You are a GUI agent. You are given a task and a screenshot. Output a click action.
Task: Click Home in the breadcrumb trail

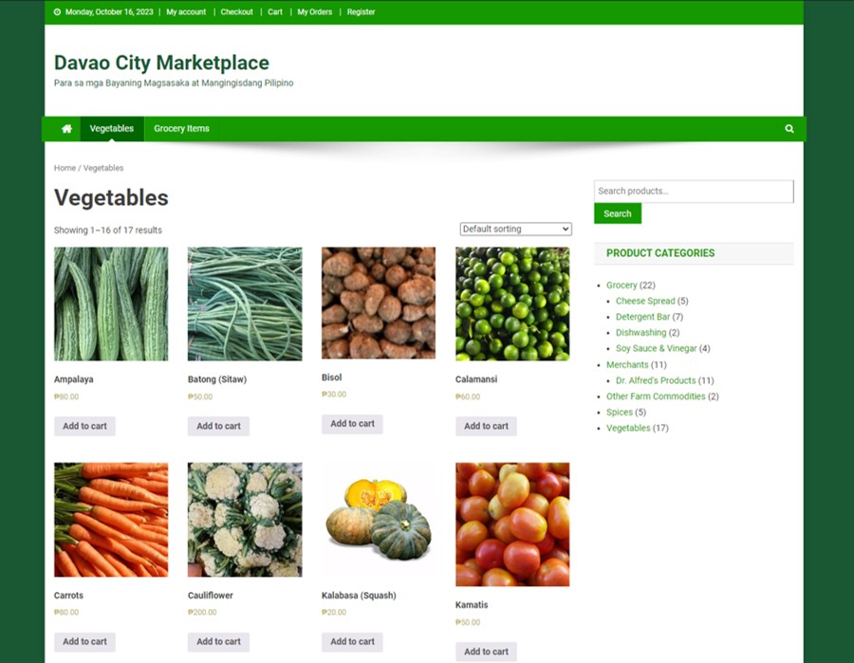[x=65, y=168]
